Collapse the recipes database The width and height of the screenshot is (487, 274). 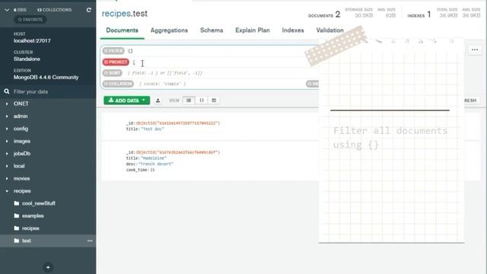pos(7,191)
